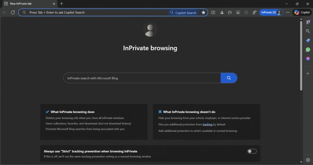
Task: Refresh the page
Action: 13,13
